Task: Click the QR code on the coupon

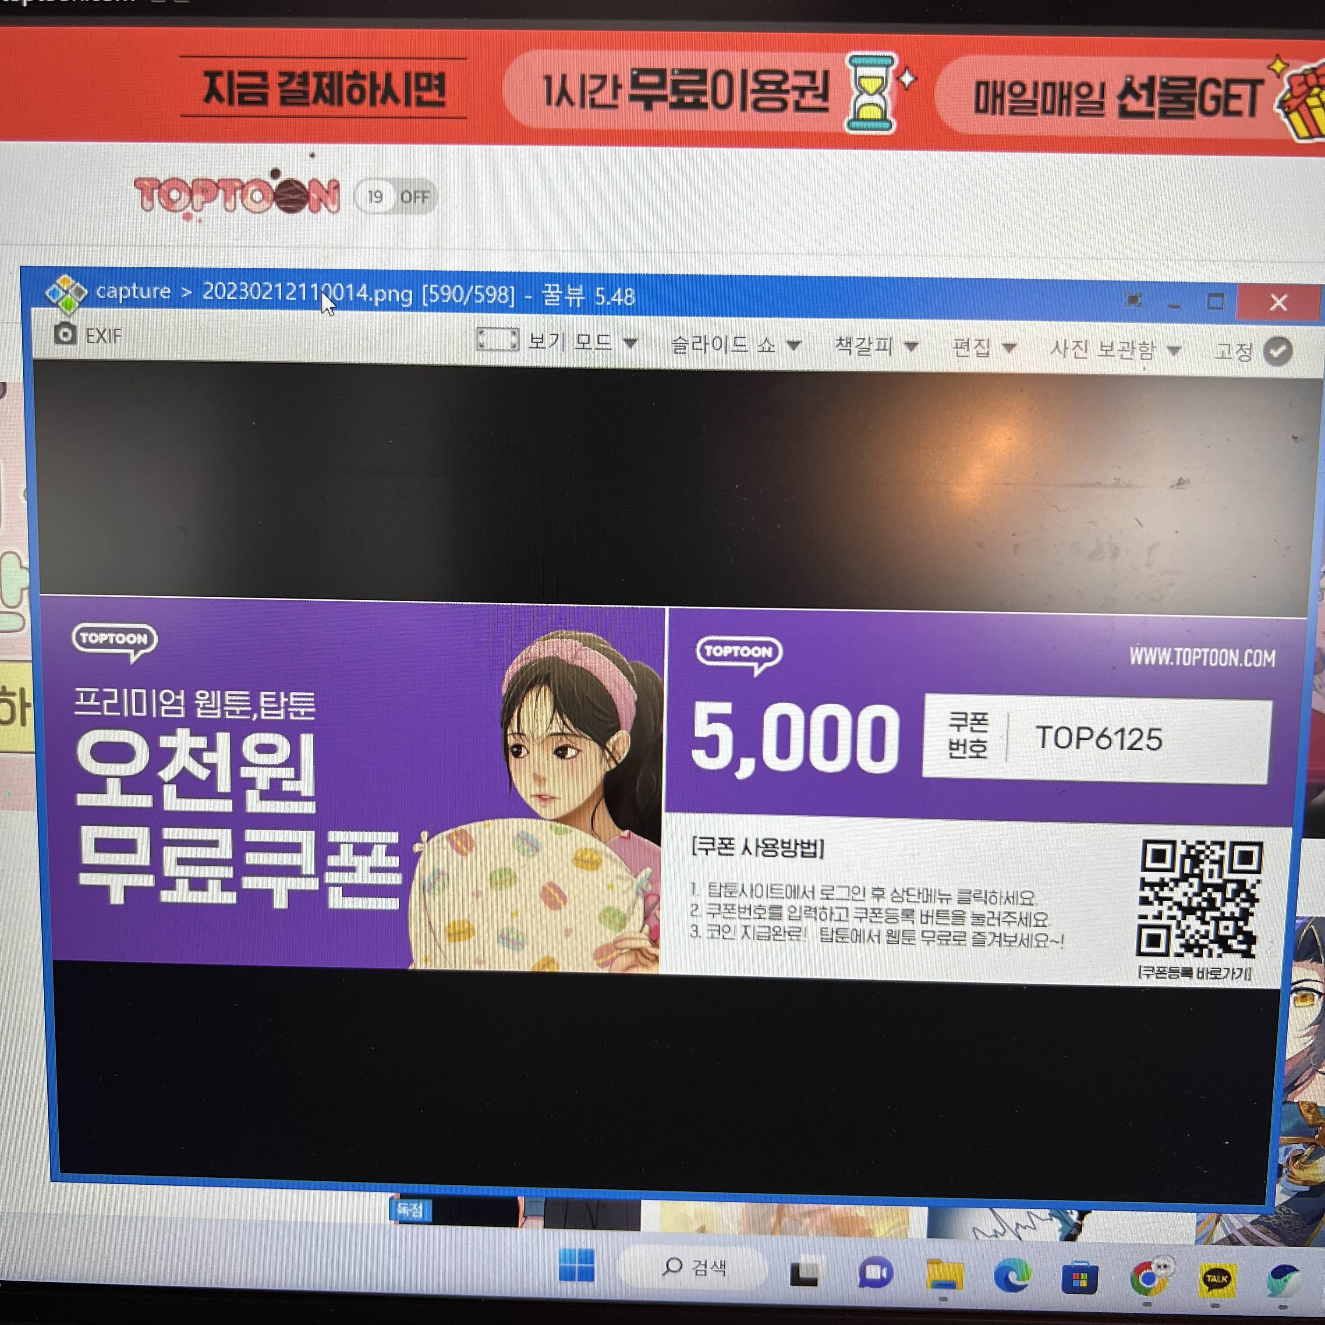Action: point(1200,899)
